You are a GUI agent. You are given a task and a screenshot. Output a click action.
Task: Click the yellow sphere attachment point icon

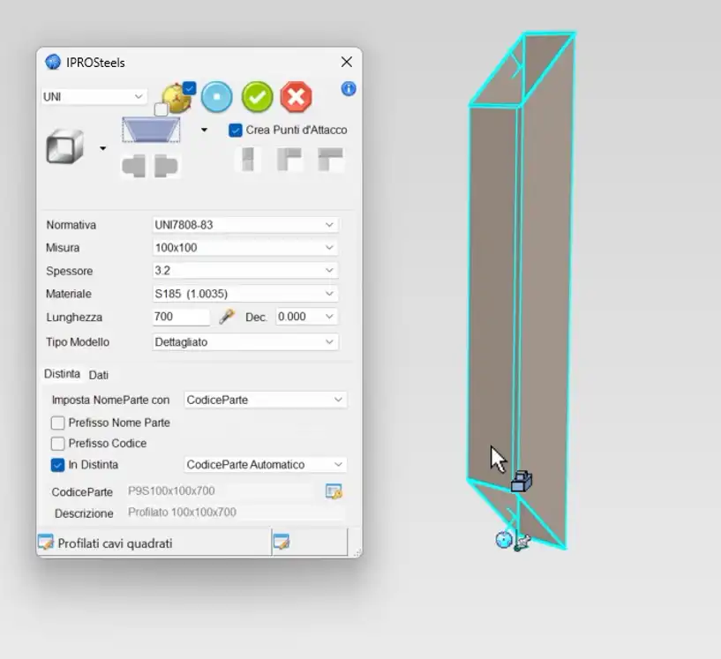pyautogui.click(x=176, y=98)
